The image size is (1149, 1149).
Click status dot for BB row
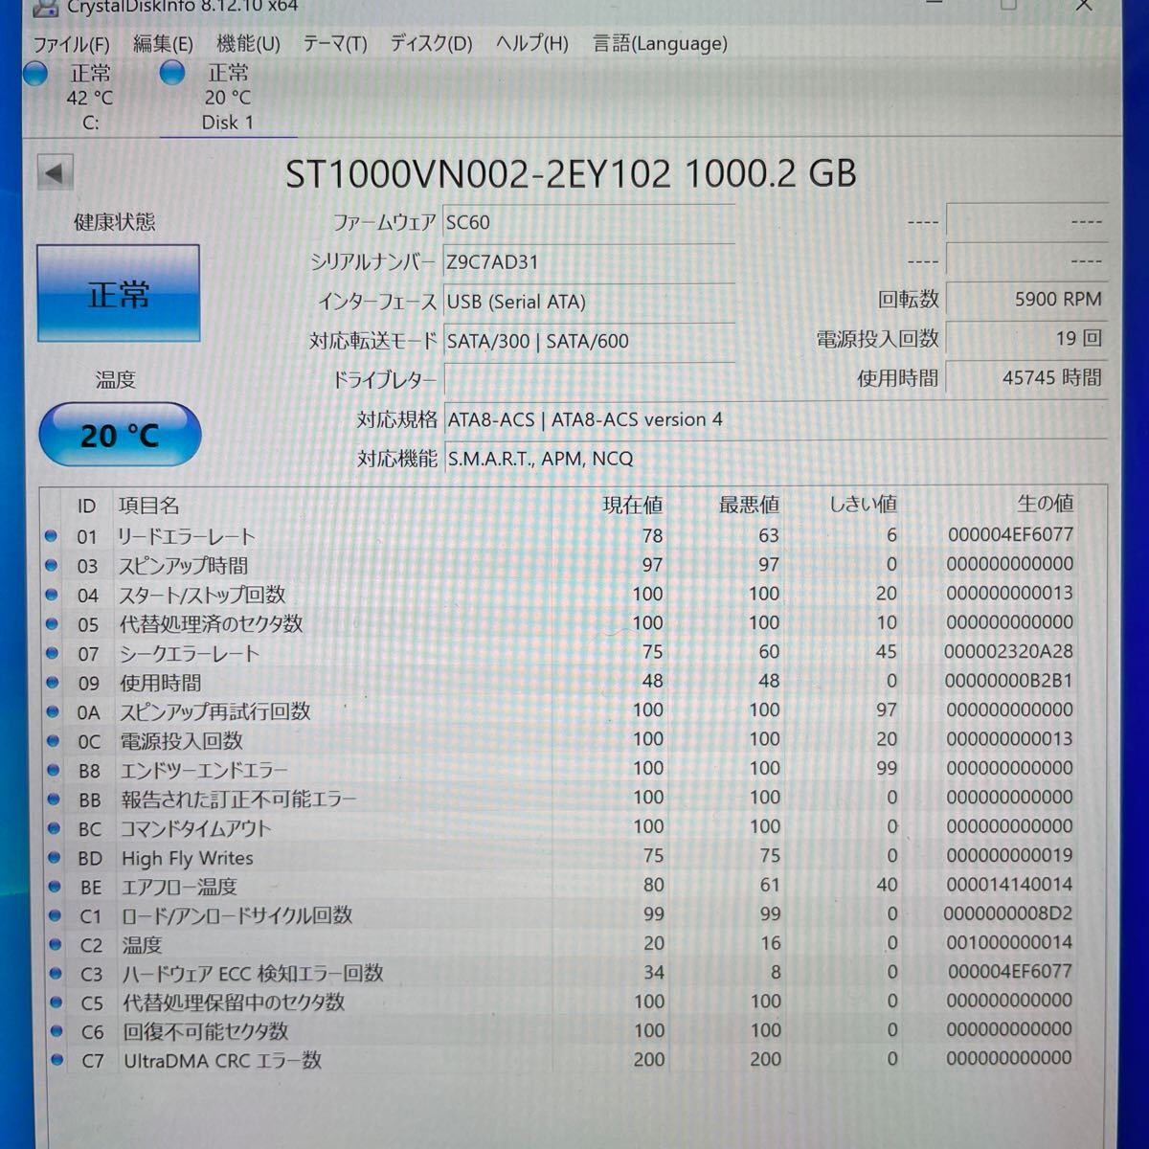pyautogui.click(x=54, y=800)
